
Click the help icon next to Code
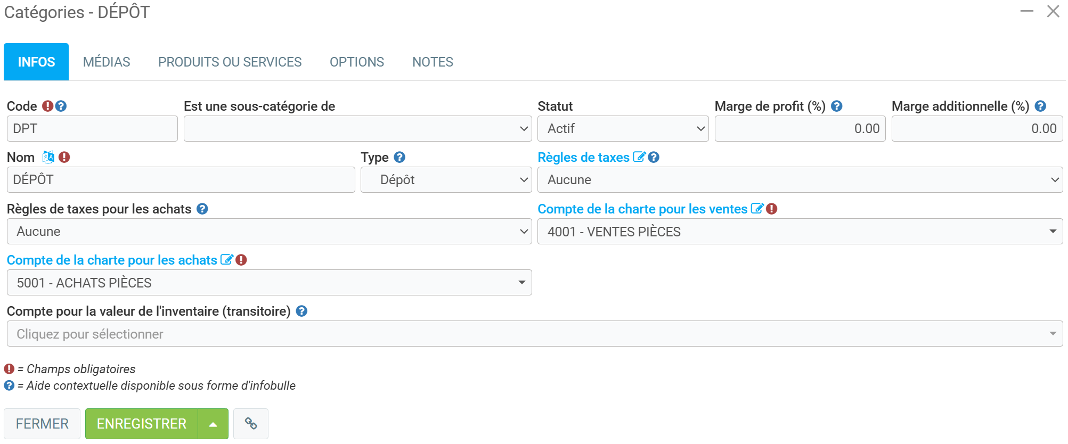click(61, 106)
